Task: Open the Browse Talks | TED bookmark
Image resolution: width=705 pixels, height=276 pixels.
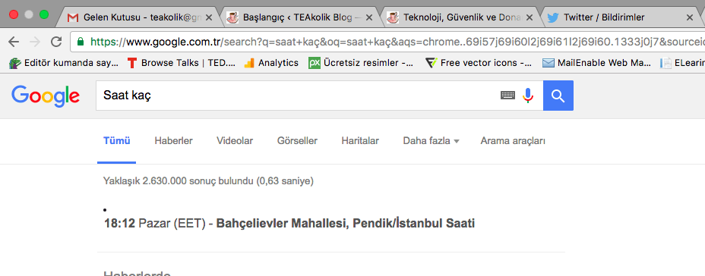Action: 182,63
